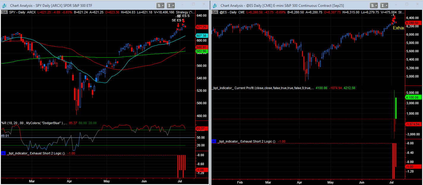The width and height of the screenshot is (423, 185).
Task: Click the B=6,280.50 bid value
Action: coord(295,12)
